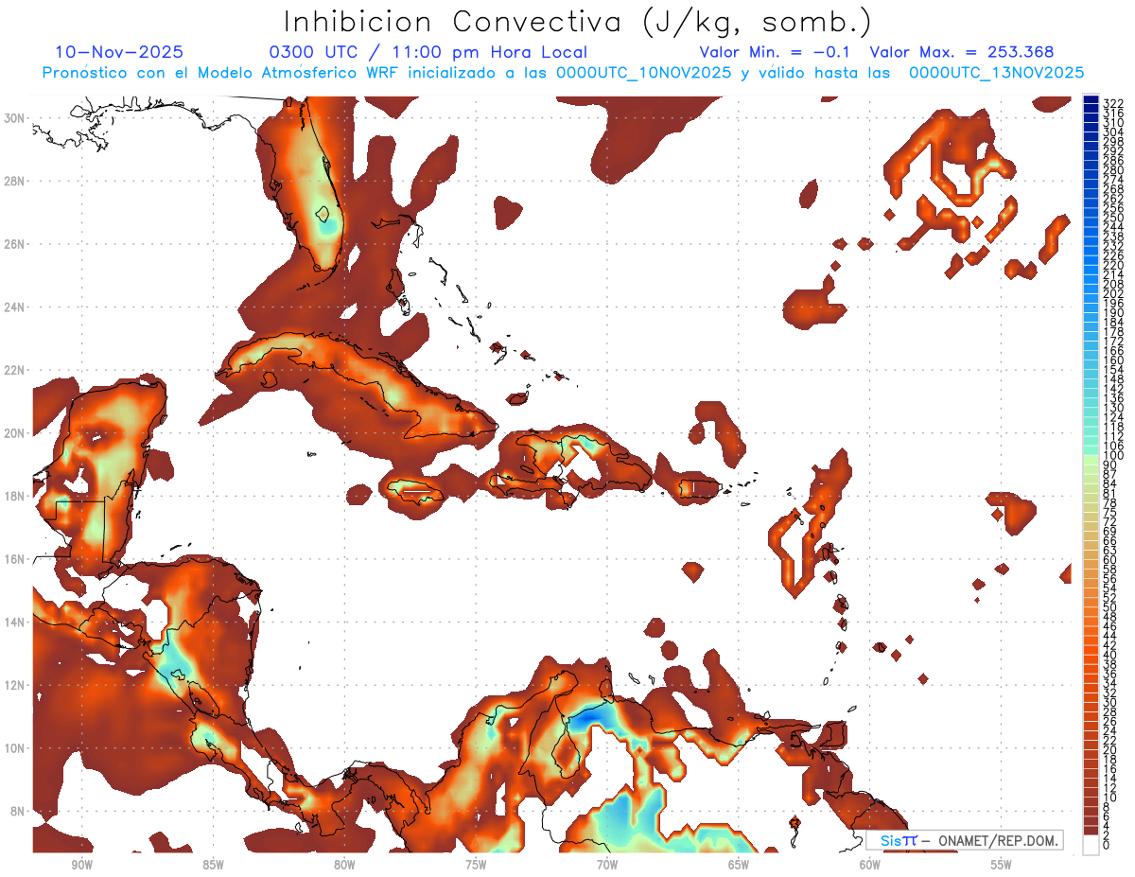Click the 30N latitude label

(x=15, y=117)
